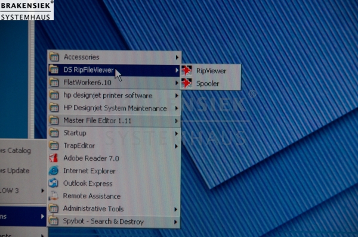Launch Outlook Express from the menu
This screenshot has width=358, height=237.
(x=114, y=183)
